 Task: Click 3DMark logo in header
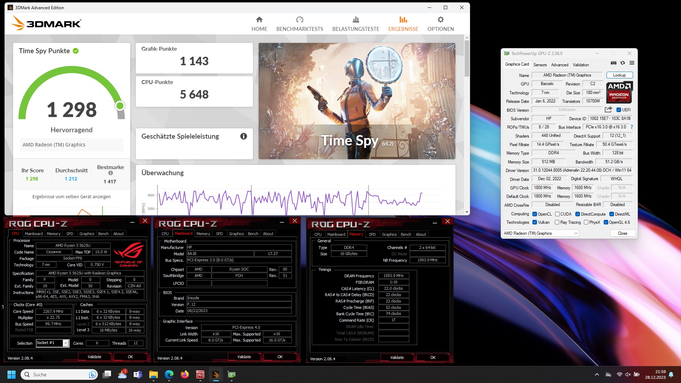tap(46, 23)
